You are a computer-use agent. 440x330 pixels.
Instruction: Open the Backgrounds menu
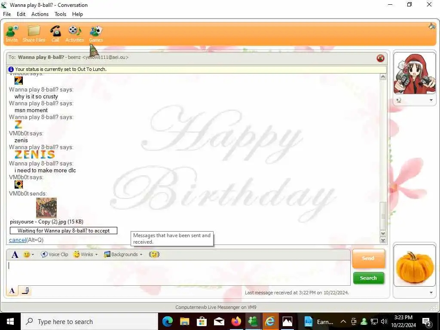click(x=123, y=254)
